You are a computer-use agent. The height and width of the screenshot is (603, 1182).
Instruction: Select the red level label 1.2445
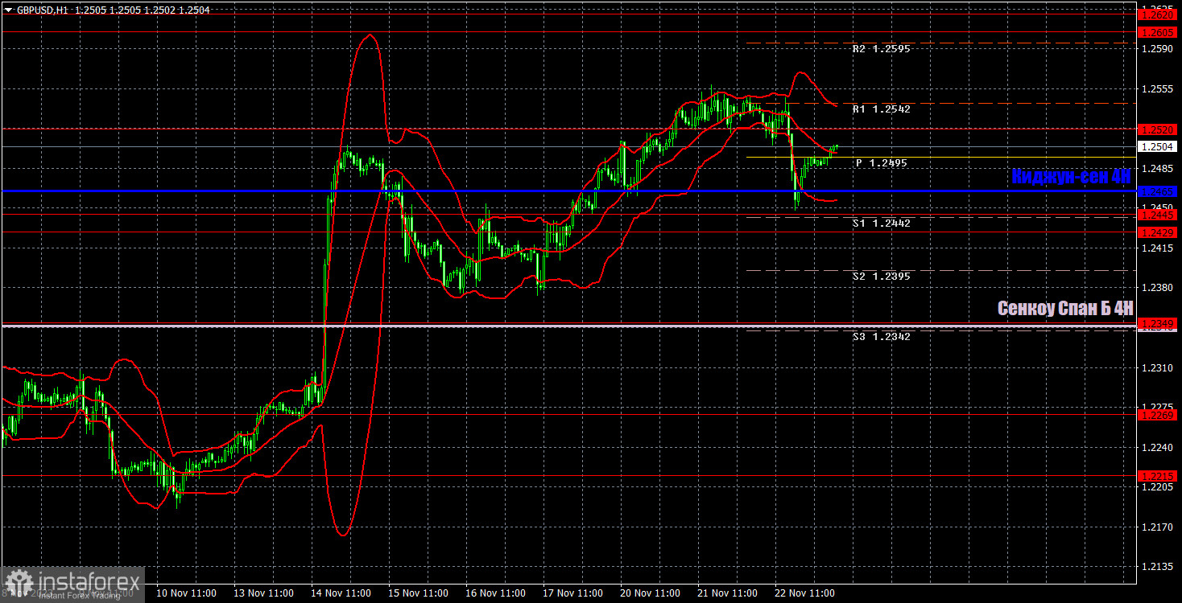click(x=1158, y=215)
